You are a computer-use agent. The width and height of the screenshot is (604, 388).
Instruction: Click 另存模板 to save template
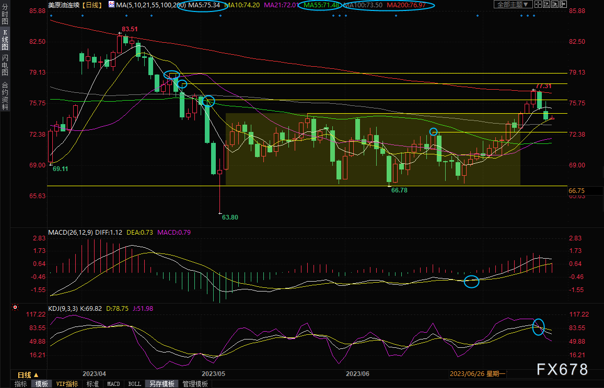[162, 384]
